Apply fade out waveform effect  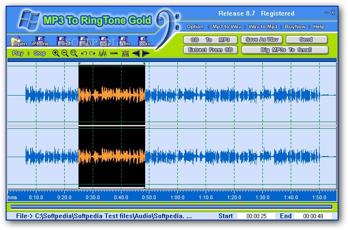pyautogui.click(x=146, y=53)
